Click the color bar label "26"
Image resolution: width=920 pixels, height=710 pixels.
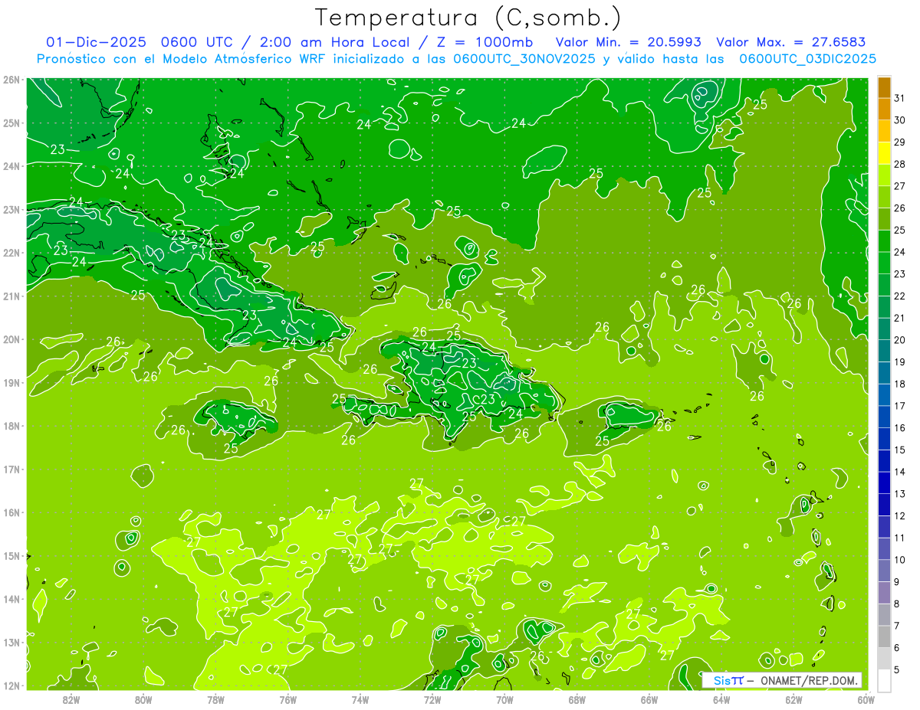pyautogui.click(x=900, y=208)
